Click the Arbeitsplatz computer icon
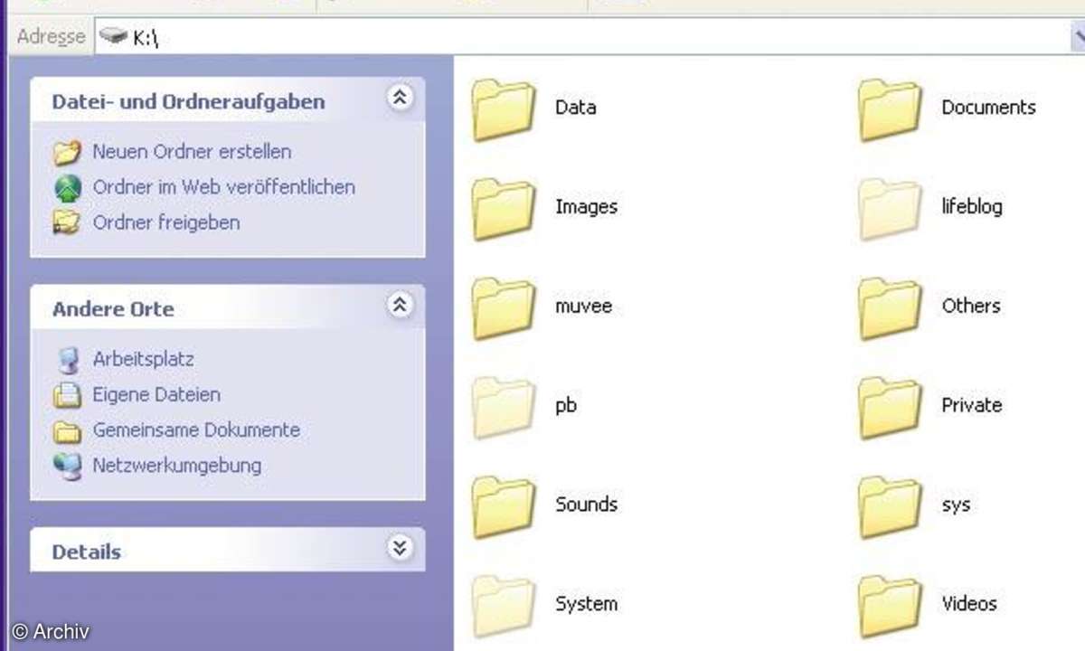 (x=67, y=360)
